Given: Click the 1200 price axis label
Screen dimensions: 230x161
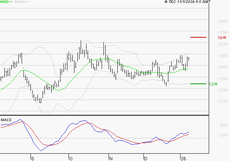Looking at the screenshot, I should 222,90.
